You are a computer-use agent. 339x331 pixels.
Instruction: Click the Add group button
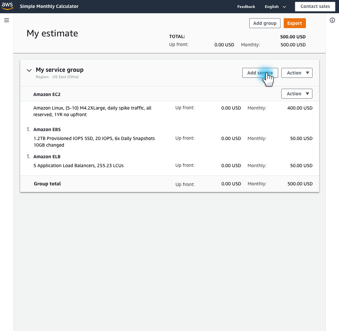tap(265, 23)
